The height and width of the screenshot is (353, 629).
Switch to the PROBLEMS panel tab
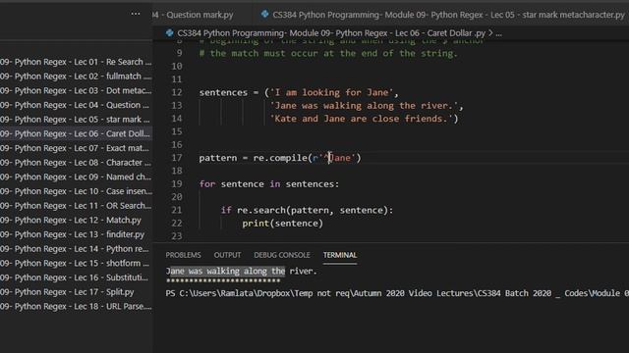pyautogui.click(x=183, y=255)
